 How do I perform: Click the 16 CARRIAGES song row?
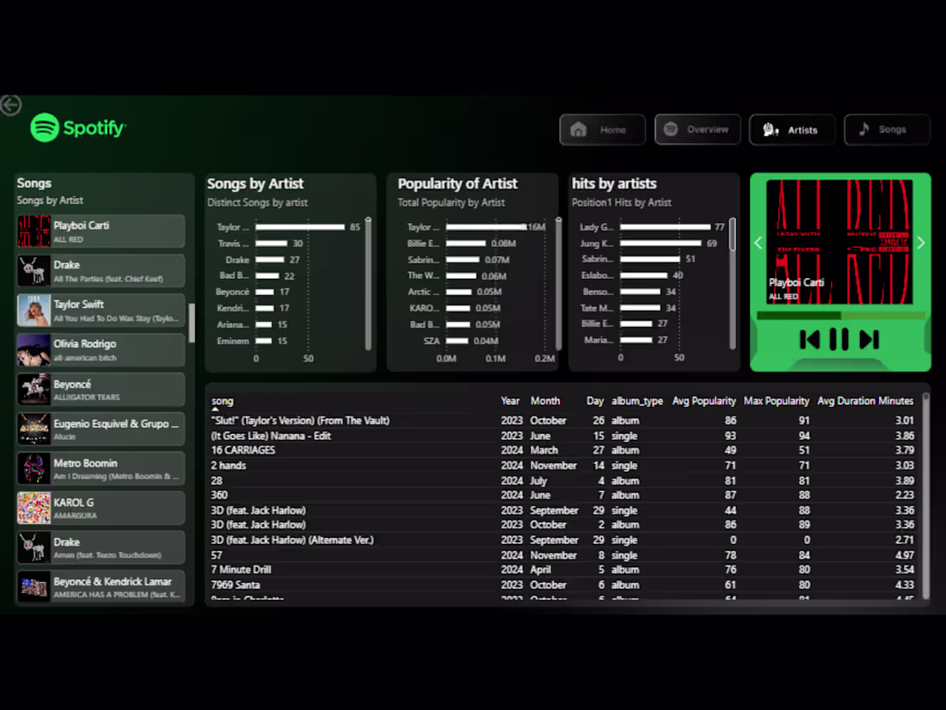562,450
